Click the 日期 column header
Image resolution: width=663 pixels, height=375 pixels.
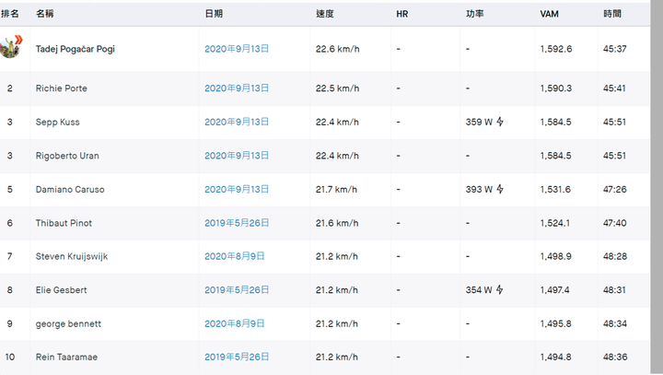214,14
